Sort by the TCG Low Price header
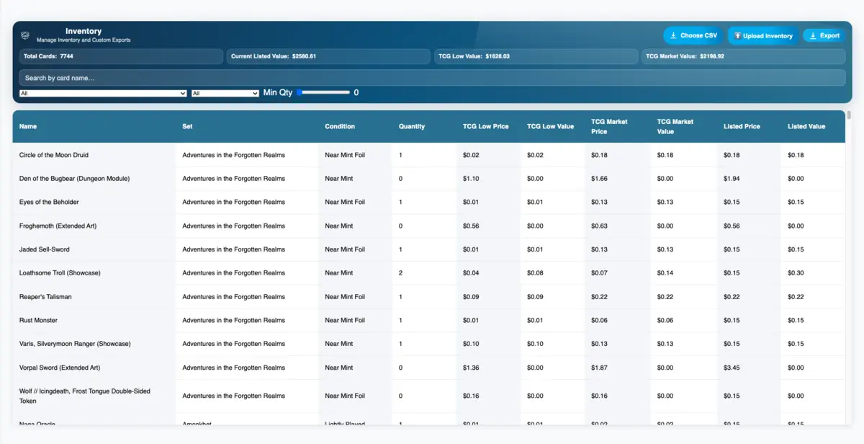This screenshot has width=864, height=444. (486, 126)
